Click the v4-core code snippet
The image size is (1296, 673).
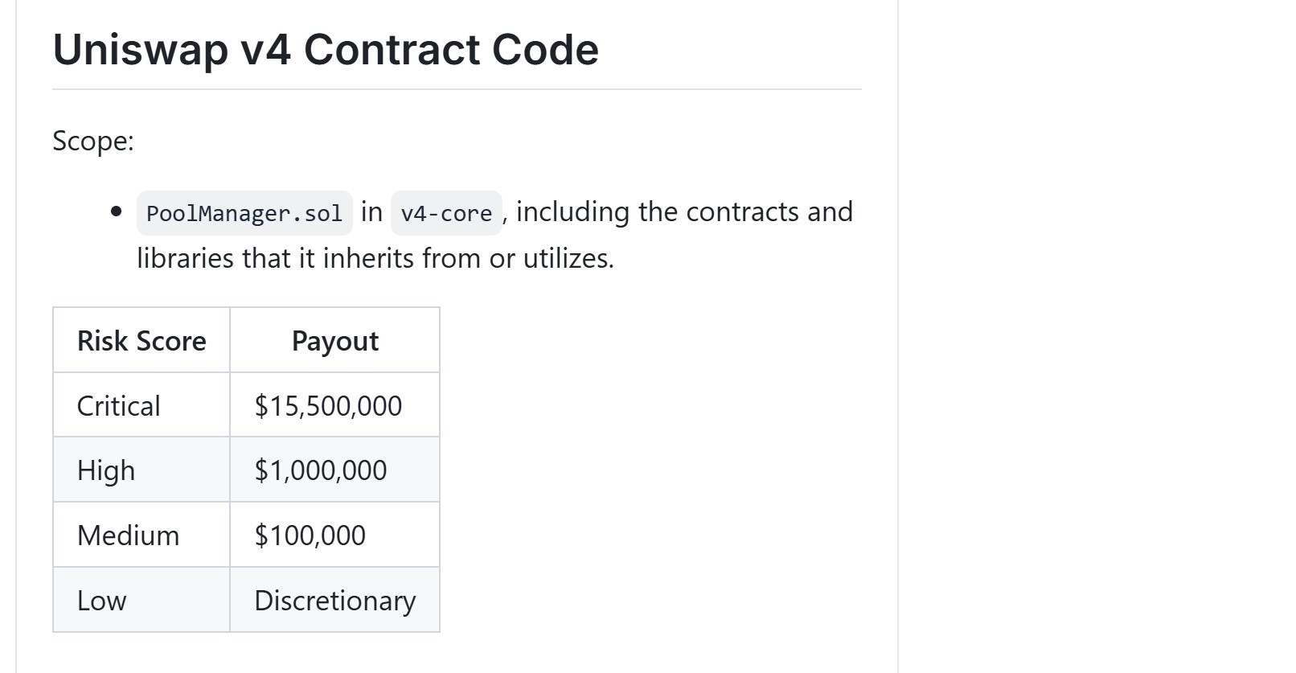[446, 213]
